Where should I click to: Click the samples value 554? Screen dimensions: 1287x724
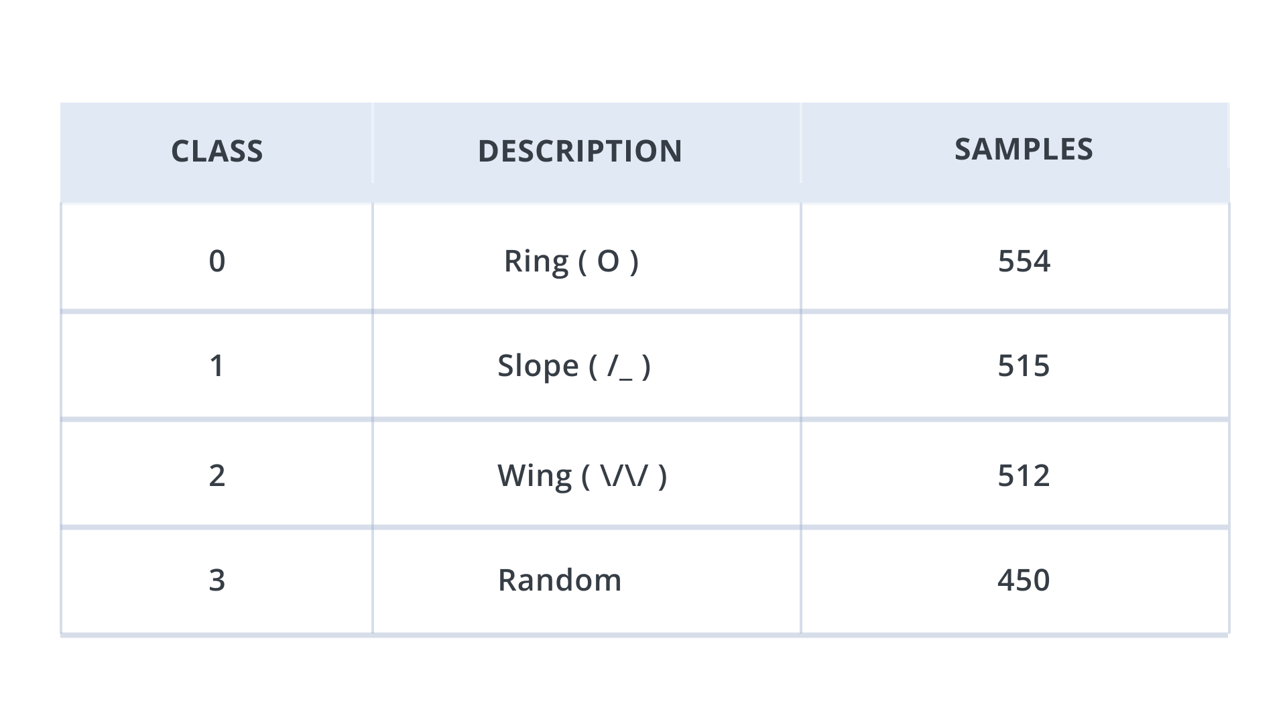1024,261
